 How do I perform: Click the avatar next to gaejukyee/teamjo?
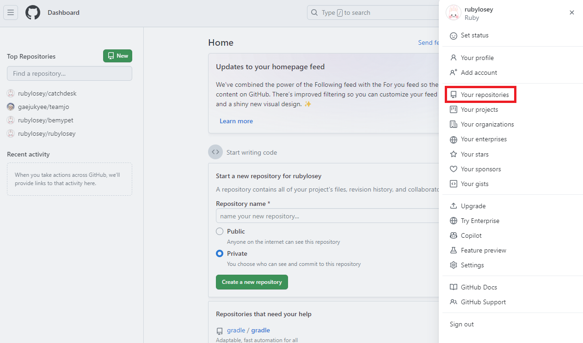point(11,107)
